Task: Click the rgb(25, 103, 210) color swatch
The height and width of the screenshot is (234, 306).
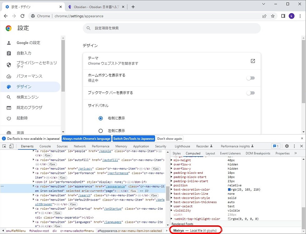Action: click(x=229, y=189)
